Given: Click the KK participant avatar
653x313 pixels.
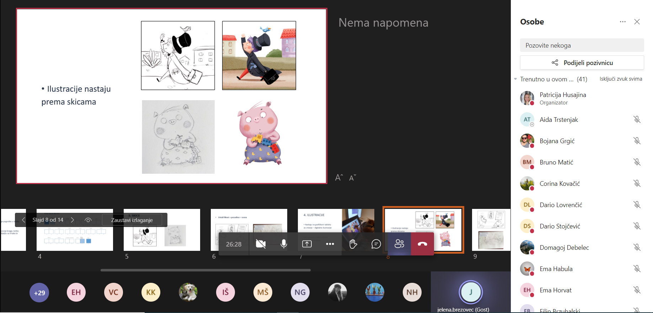Looking at the screenshot, I should tap(151, 292).
